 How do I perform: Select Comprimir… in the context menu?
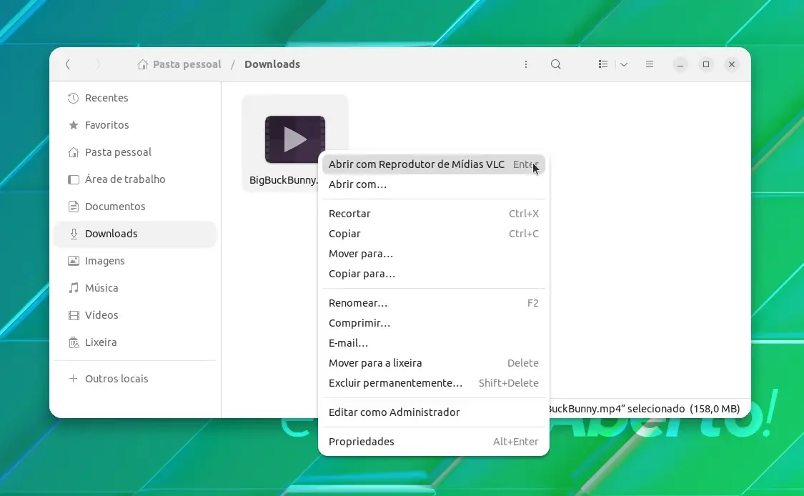433,323
